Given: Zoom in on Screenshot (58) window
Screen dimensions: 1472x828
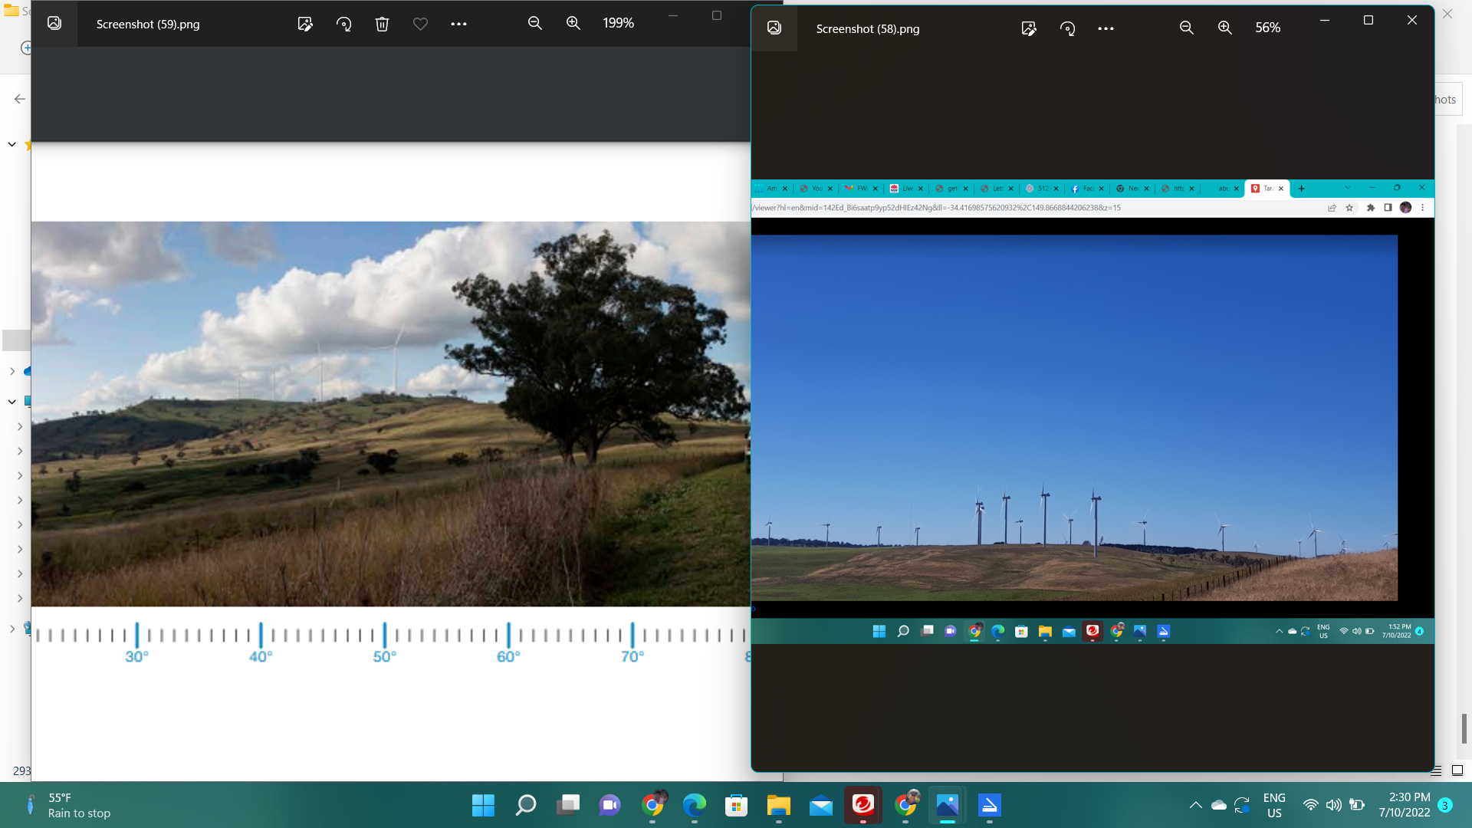Looking at the screenshot, I should tap(1225, 28).
